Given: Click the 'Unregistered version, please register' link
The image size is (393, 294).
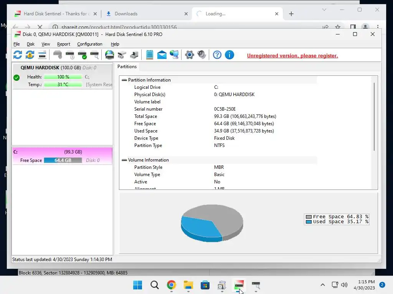Looking at the screenshot, I should [x=292, y=56].
